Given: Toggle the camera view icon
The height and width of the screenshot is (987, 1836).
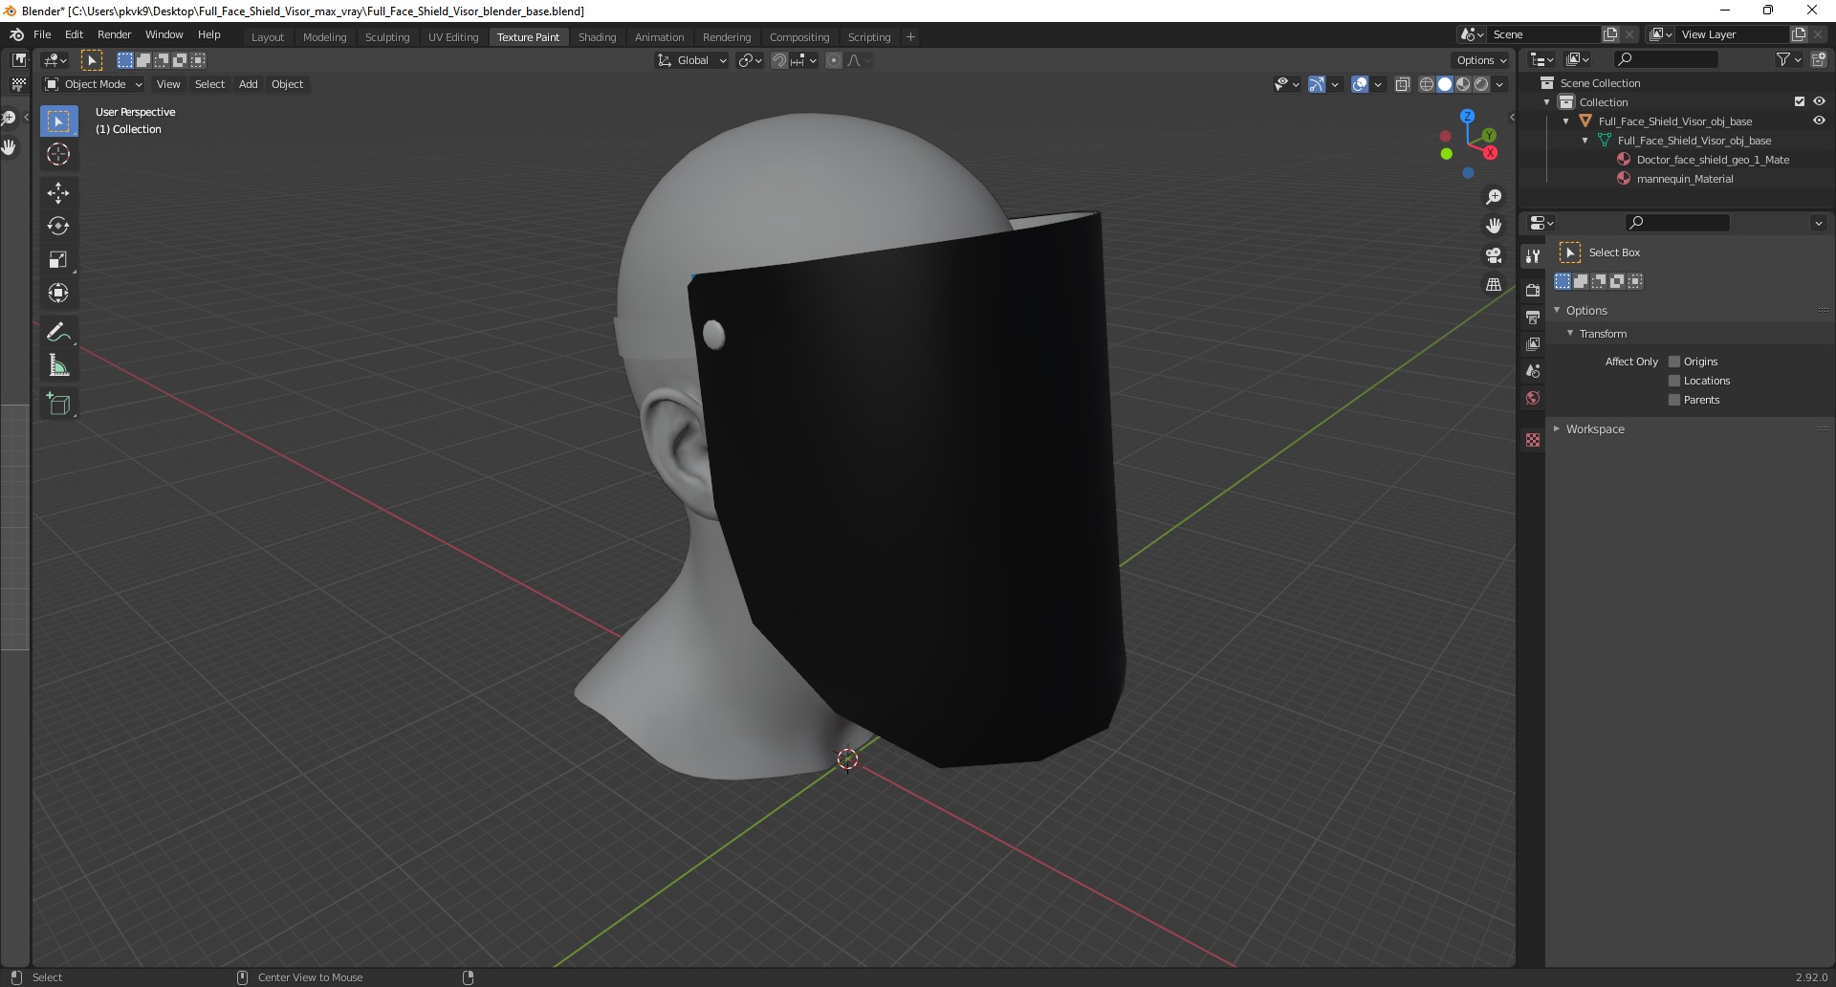Looking at the screenshot, I should click(1494, 255).
